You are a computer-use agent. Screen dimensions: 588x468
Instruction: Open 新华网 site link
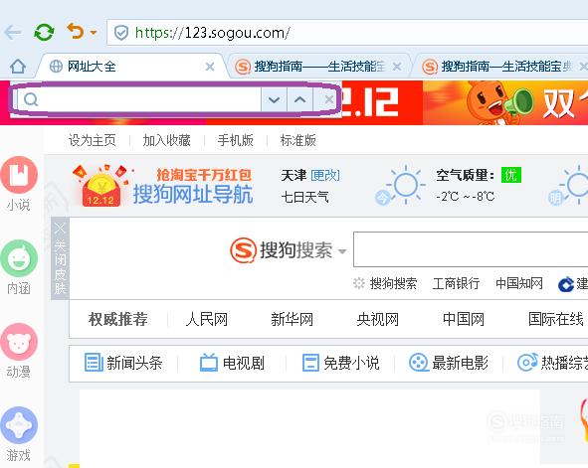(293, 320)
